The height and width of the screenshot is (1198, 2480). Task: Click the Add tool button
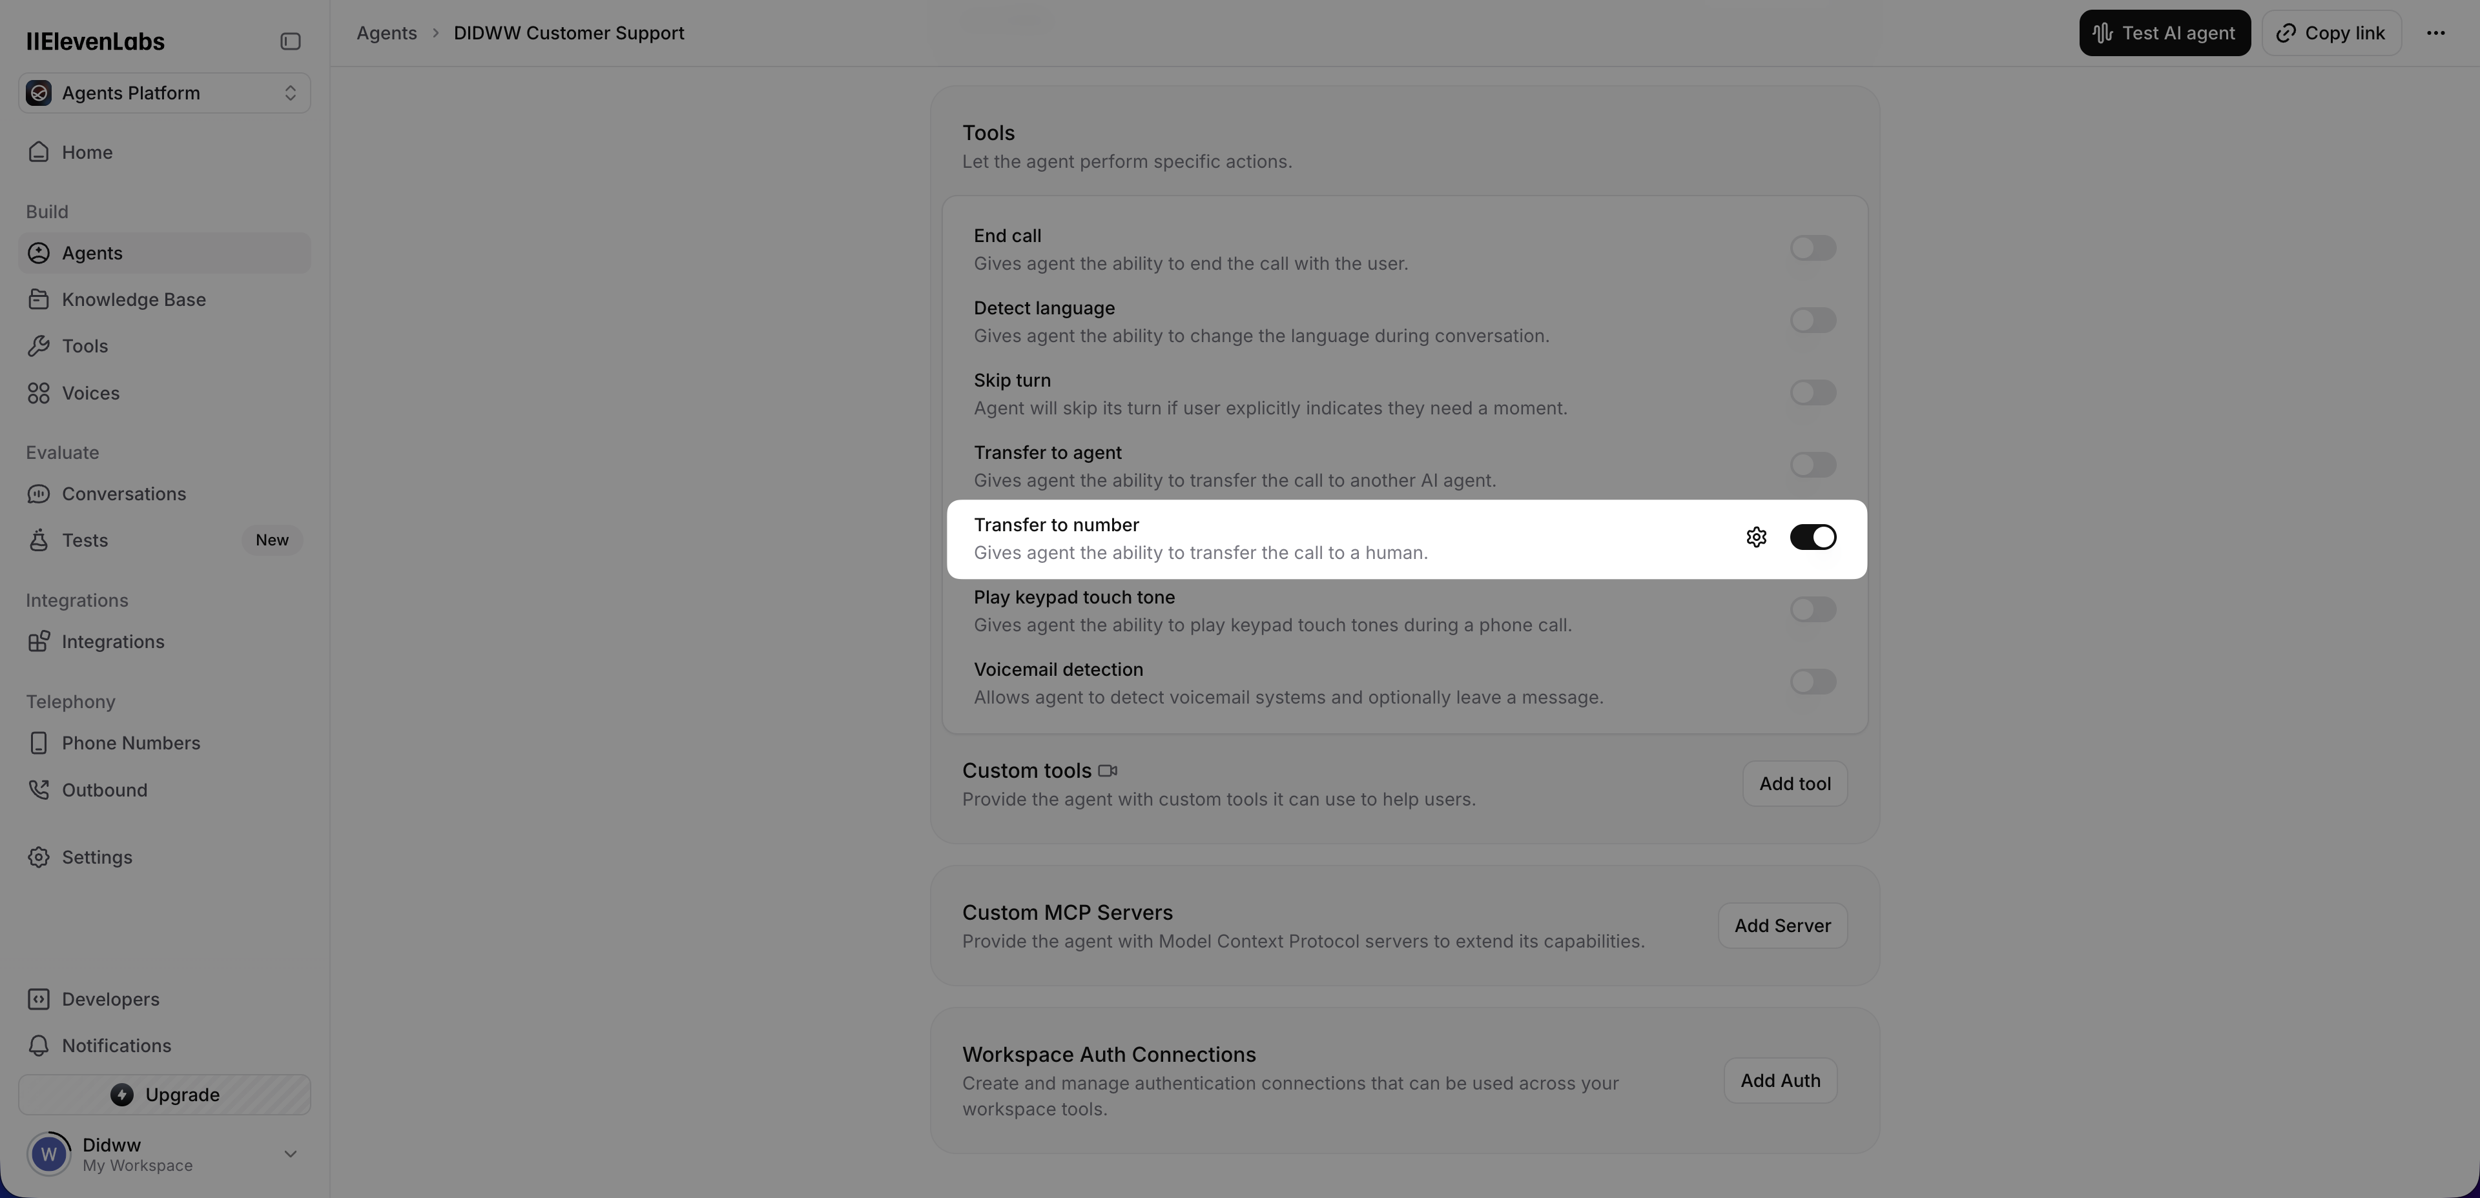(x=1795, y=784)
